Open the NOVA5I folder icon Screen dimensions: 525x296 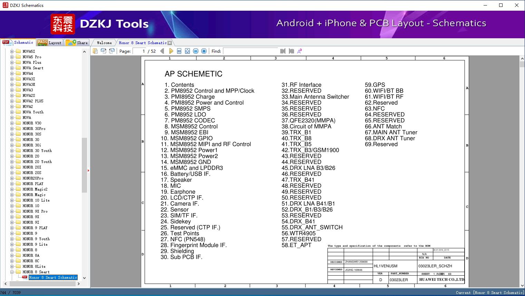tap(18, 51)
